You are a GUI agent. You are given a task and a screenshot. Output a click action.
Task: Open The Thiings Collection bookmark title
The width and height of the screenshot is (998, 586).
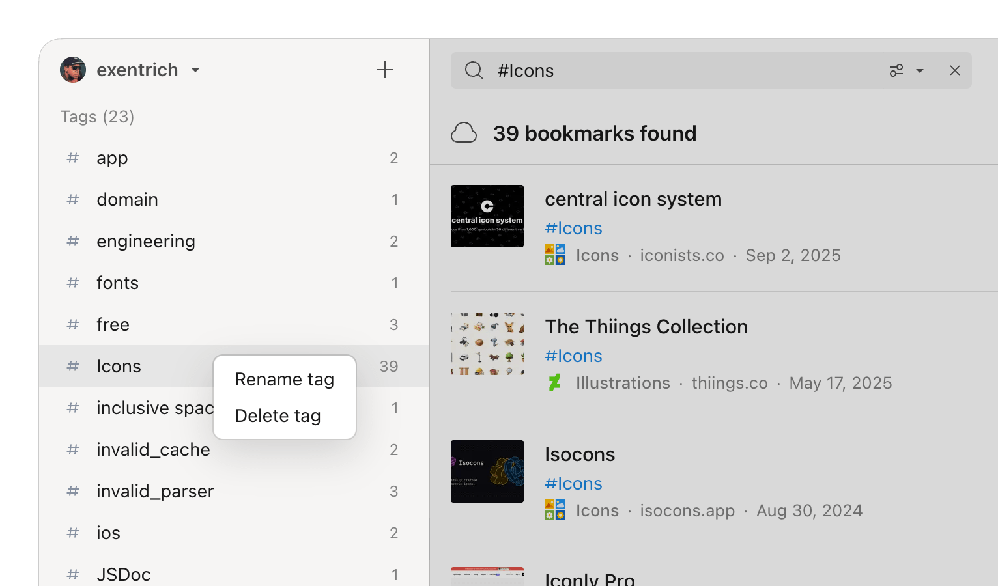[x=646, y=327]
